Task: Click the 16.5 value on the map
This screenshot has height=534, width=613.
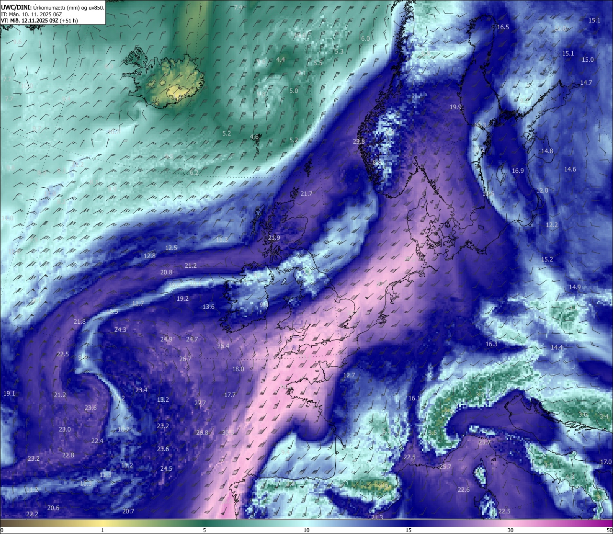Action: coord(503,27)
